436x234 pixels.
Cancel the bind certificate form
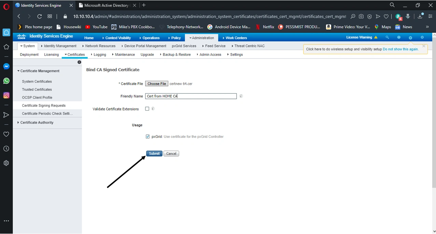(x=171, y=154)
